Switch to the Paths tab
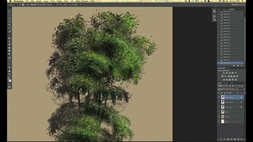253x142 pixels. [x=232, y=83]
